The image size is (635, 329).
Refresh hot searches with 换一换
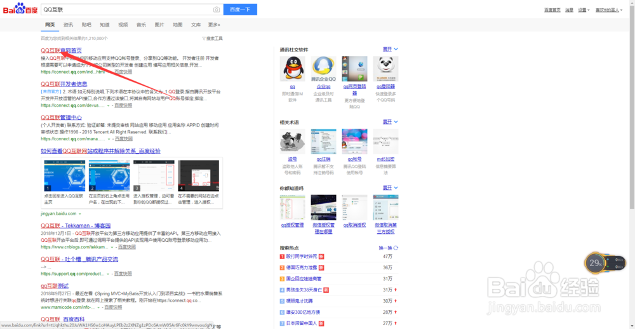click(388, 248)
